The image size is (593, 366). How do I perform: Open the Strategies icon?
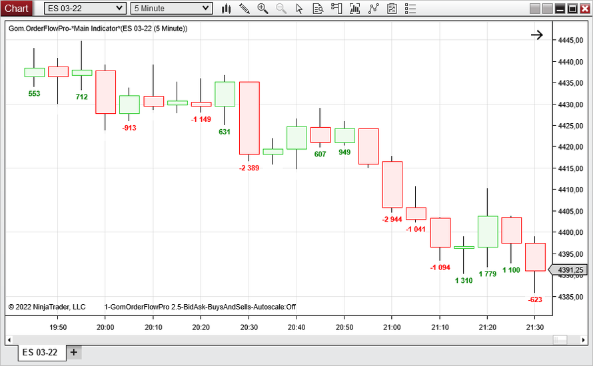[x=392, y=8]
